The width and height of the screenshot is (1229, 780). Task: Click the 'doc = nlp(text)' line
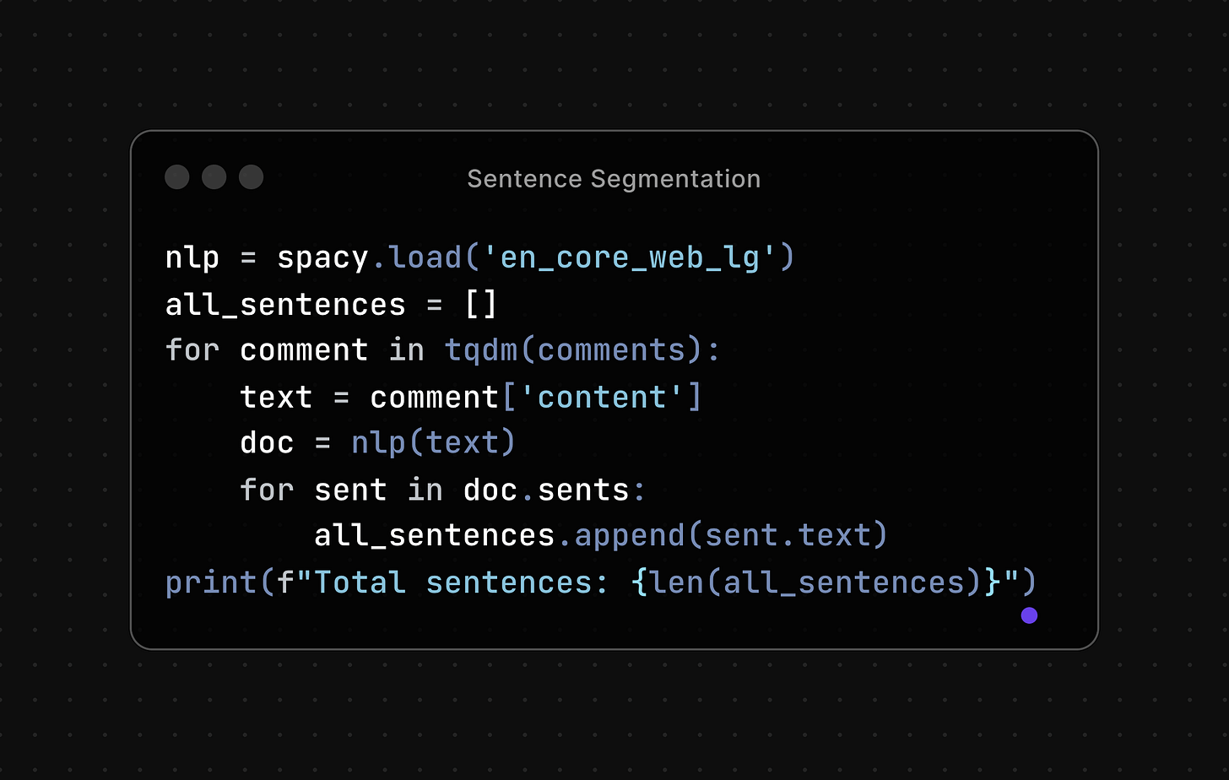point(377,442)
